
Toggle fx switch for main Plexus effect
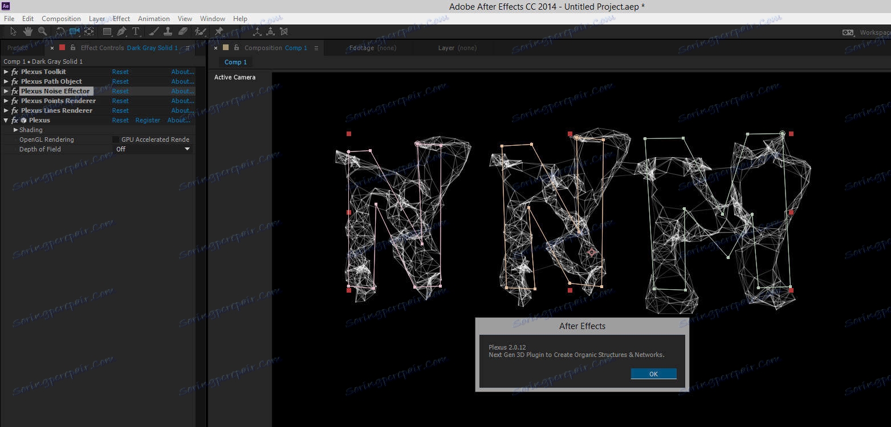tap(15, 120)
